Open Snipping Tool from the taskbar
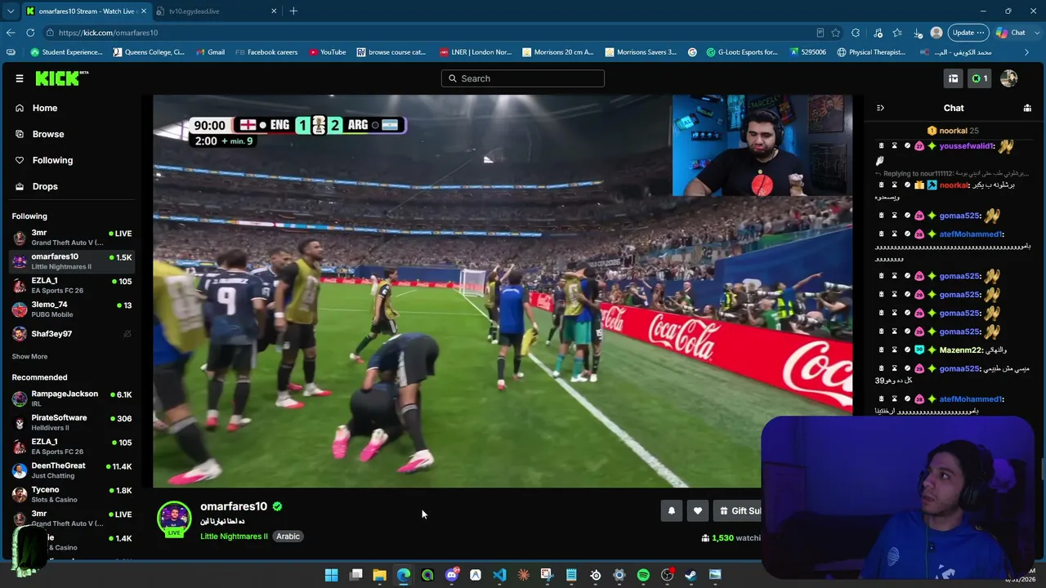Screen dimensions: 1046x588 tap(547, 575)
